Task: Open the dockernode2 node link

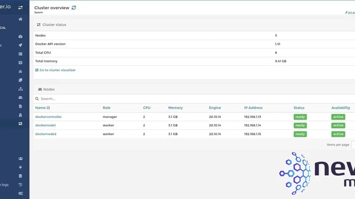Action: pyautogui.click(x=46, y=134)
